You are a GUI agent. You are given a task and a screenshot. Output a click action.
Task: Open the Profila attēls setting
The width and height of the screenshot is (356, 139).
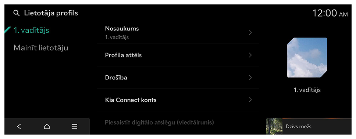pyautogui.click(x=178, y=55)
